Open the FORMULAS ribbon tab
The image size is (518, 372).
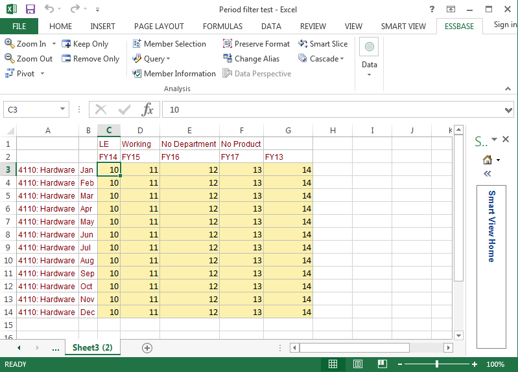(x=222, y=27)
